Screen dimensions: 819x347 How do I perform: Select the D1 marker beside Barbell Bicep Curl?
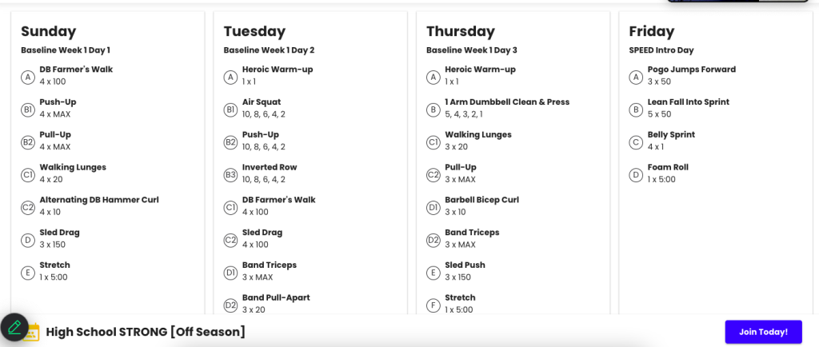pos(433,208)
